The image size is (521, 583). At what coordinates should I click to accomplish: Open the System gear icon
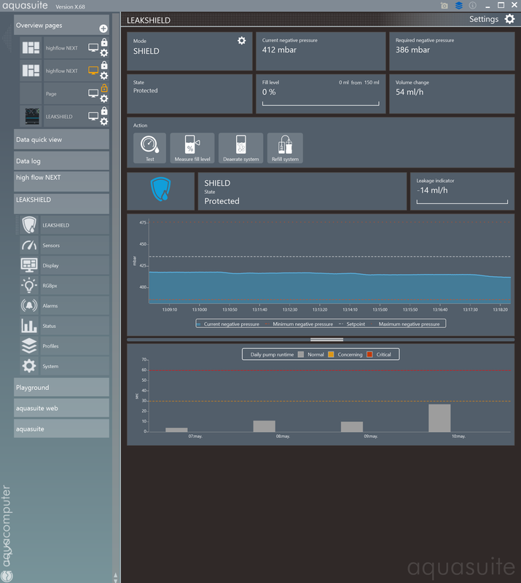[x=29, y=366]
